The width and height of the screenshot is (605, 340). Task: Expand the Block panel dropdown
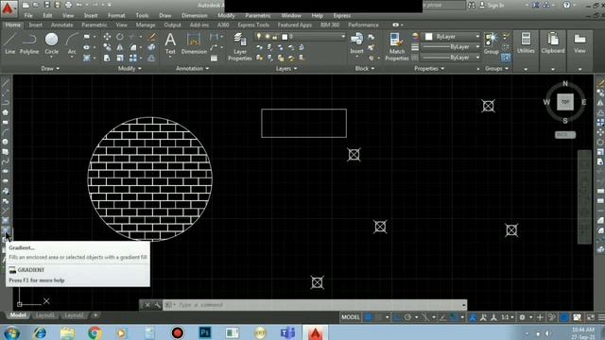pos(364,68)
